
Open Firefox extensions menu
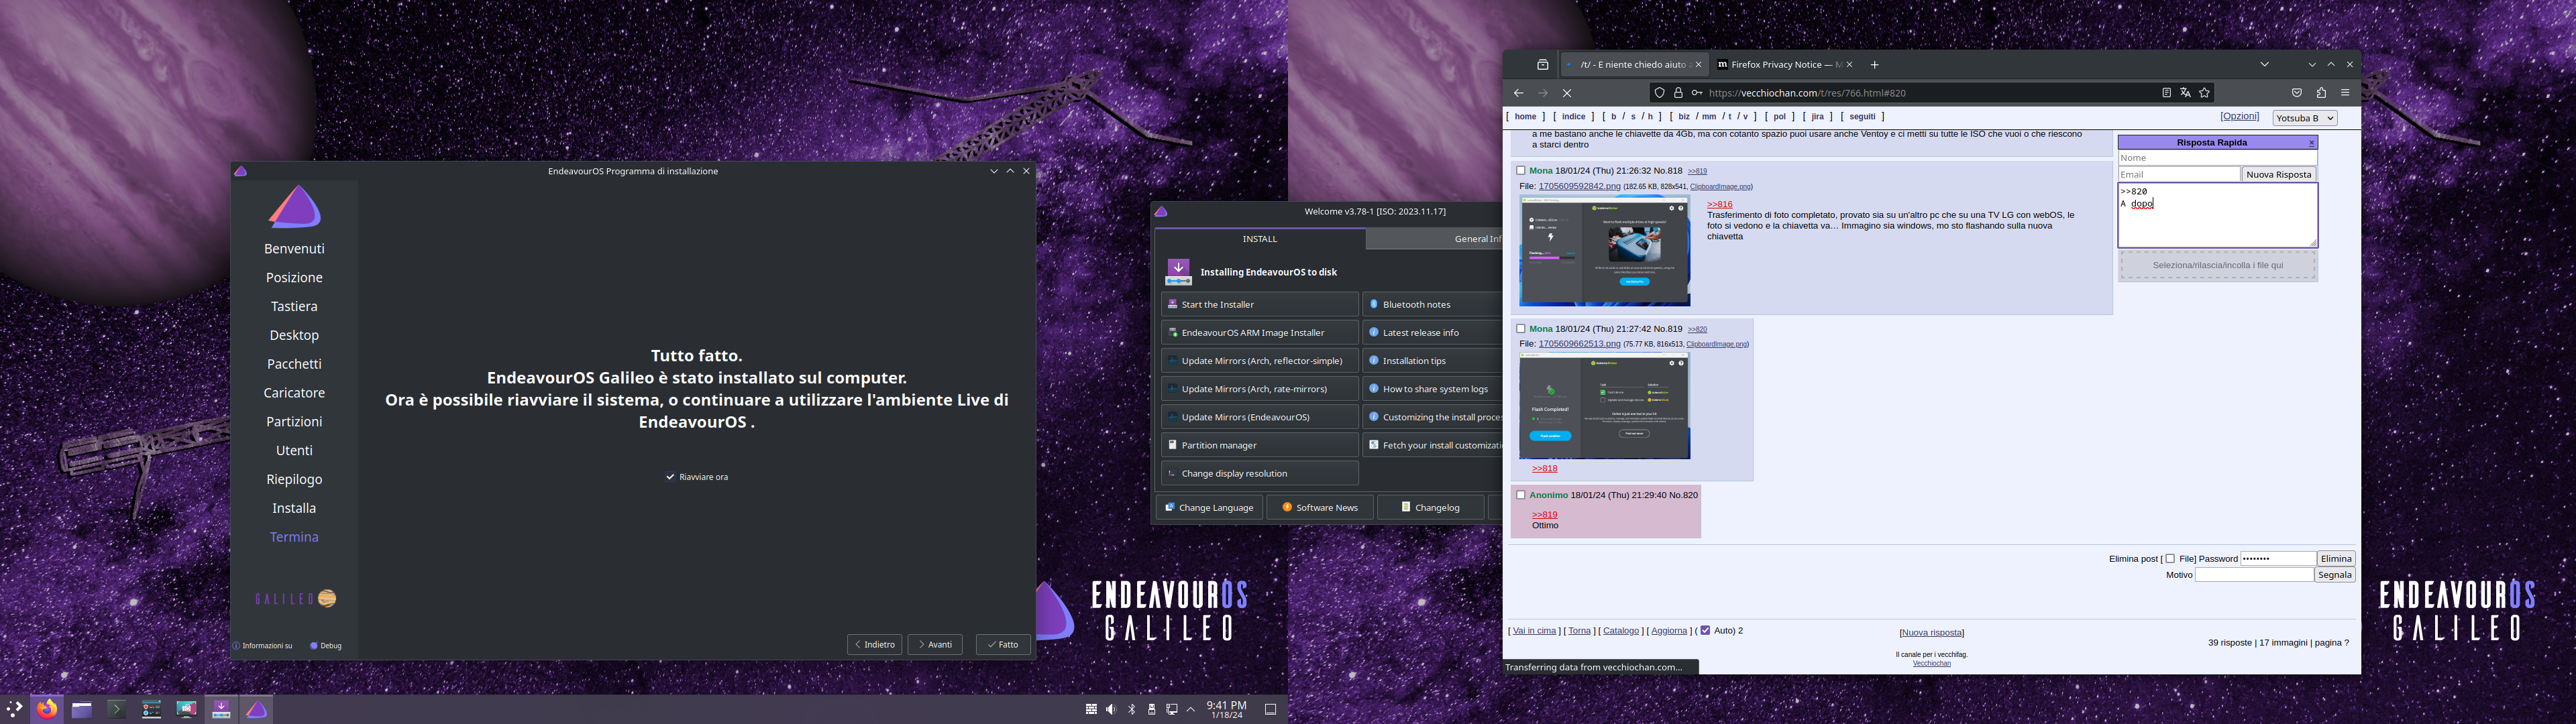pyautogui.click(x=2321, y=93)
